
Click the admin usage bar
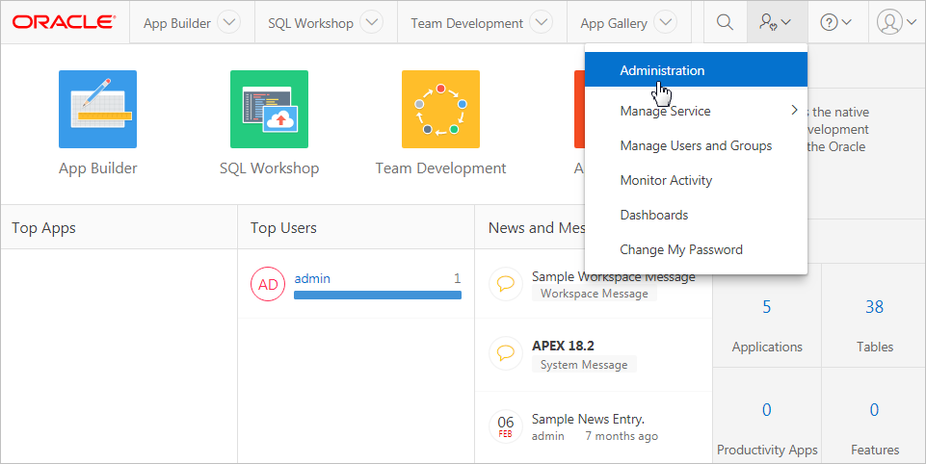pyautogui.click(x=378, y=296)
